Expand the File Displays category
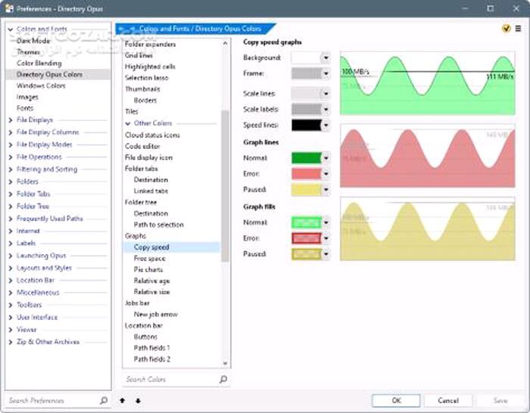 [x=10, y=120]
